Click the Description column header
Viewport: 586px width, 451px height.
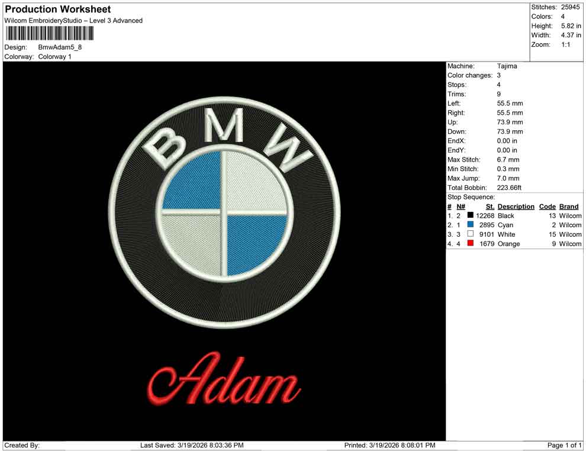(x=516, y=207)
